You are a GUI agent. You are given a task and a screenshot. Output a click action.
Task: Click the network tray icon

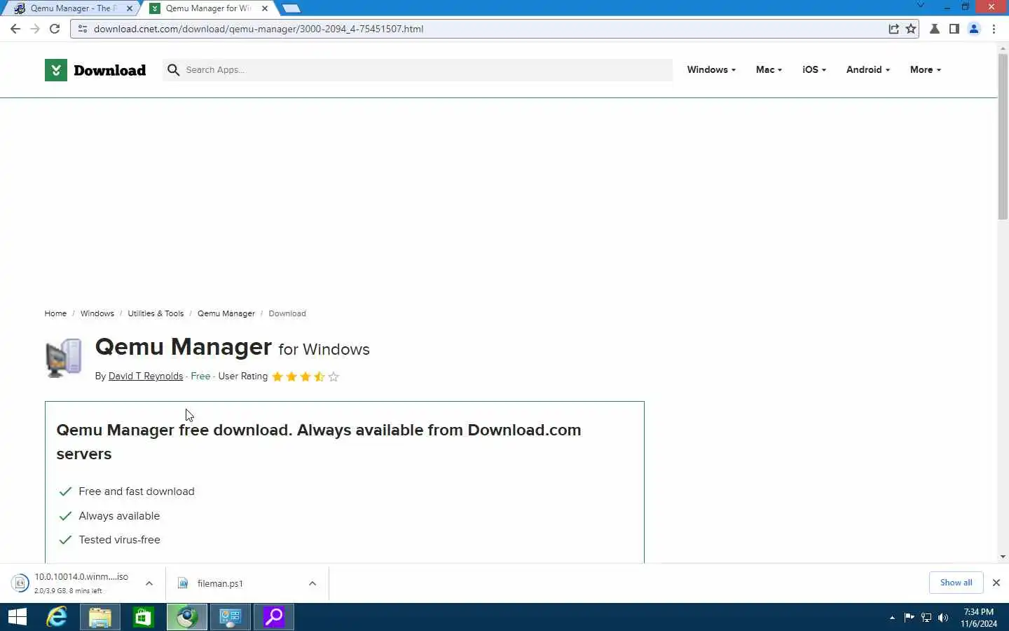(926, 618)
